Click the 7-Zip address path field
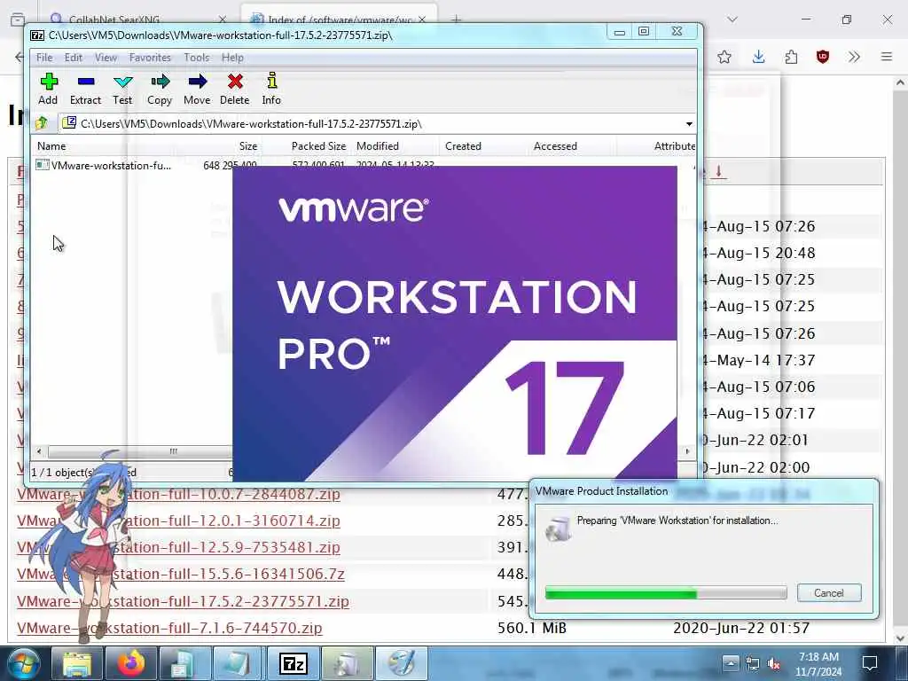The height and width of the screenshot is (681, 908). coord(371,124)
